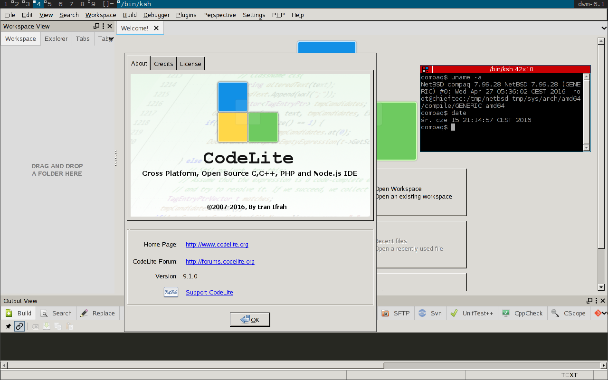Detach the Workspace View pane
Viewport: 608px width, 380px height.
[x=96, y=26]
